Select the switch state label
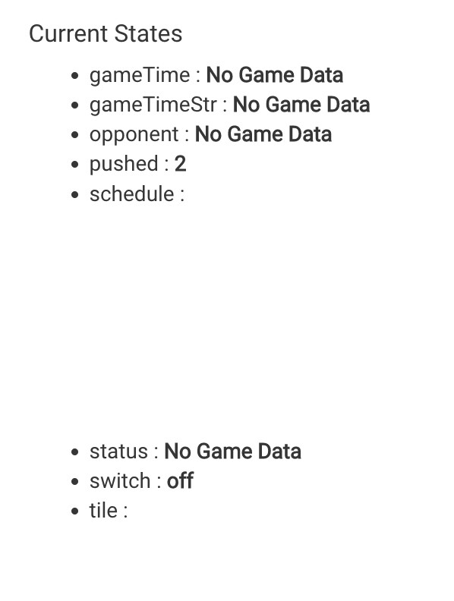The height and width of the screenshot is (601, 454). [120, 481]
